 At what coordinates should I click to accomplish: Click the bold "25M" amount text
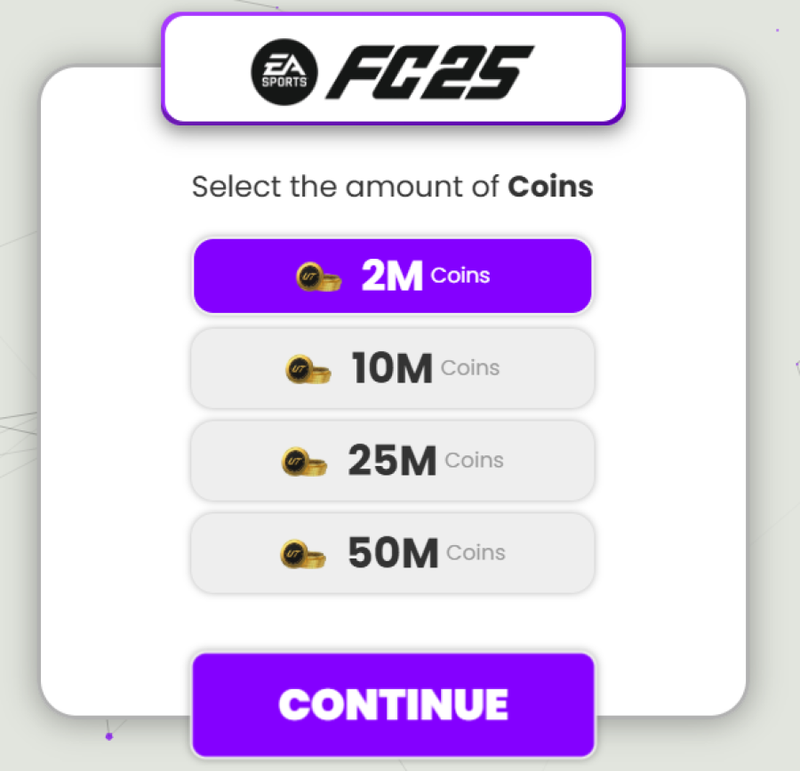tap(392, 462)
